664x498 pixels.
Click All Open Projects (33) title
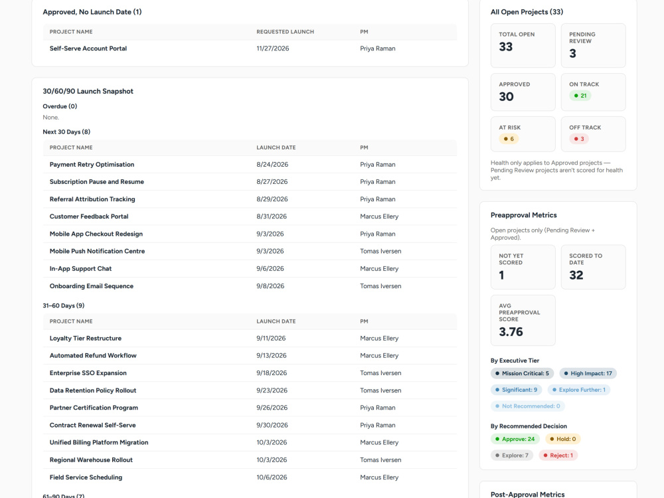click(x=527, y=12)
